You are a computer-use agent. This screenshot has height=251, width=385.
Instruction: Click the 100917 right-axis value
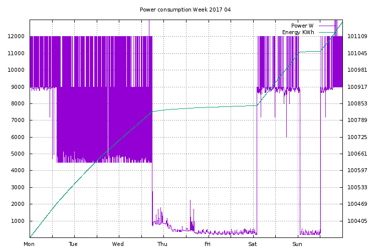pyautogui.click(x=357, y=87)
